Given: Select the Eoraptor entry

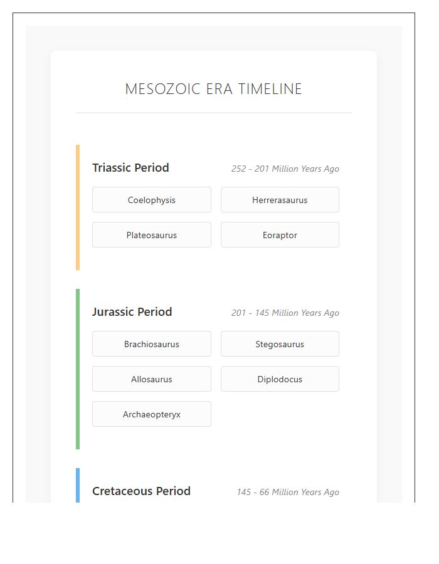Looking at the screenshot, I should pos(280,234).
